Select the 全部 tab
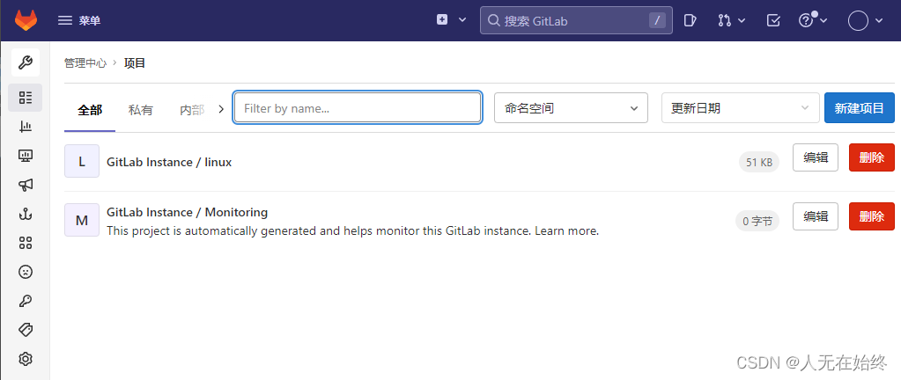This screenshot has height=380, width=901. tap(90, 110)
